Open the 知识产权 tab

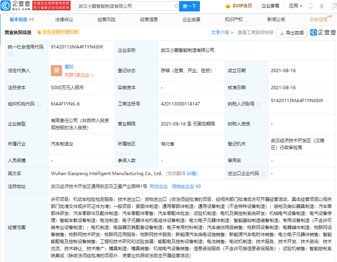[x=234, y=19]
